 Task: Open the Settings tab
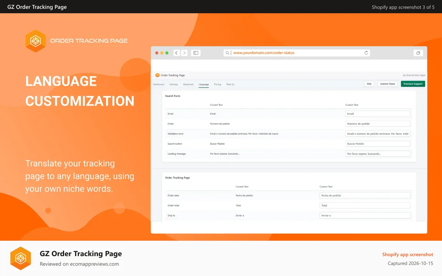(173, 84)
